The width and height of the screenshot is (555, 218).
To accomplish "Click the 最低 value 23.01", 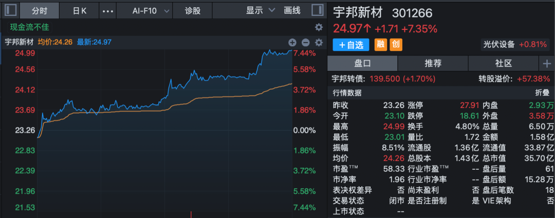I will click(394, 137).
